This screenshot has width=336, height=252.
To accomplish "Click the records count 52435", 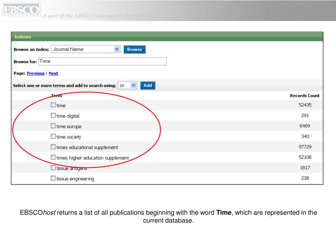I will tap(305, 105).
